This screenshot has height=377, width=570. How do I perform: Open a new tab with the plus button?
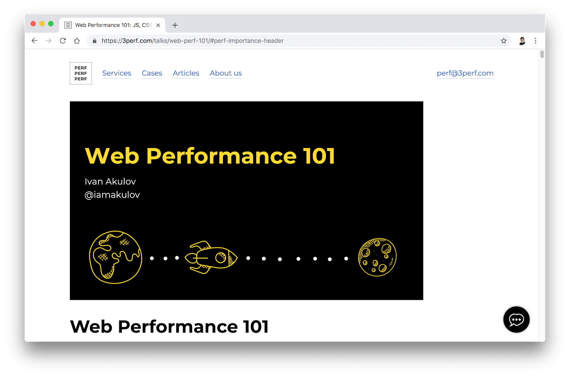[175, 25]
